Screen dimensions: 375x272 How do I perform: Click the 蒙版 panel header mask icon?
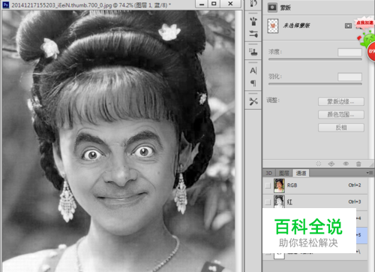coord(272,8)
